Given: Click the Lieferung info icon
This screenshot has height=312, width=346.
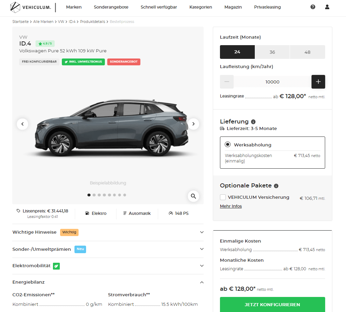Looking at the screenshot, I should tap(253, 122).
